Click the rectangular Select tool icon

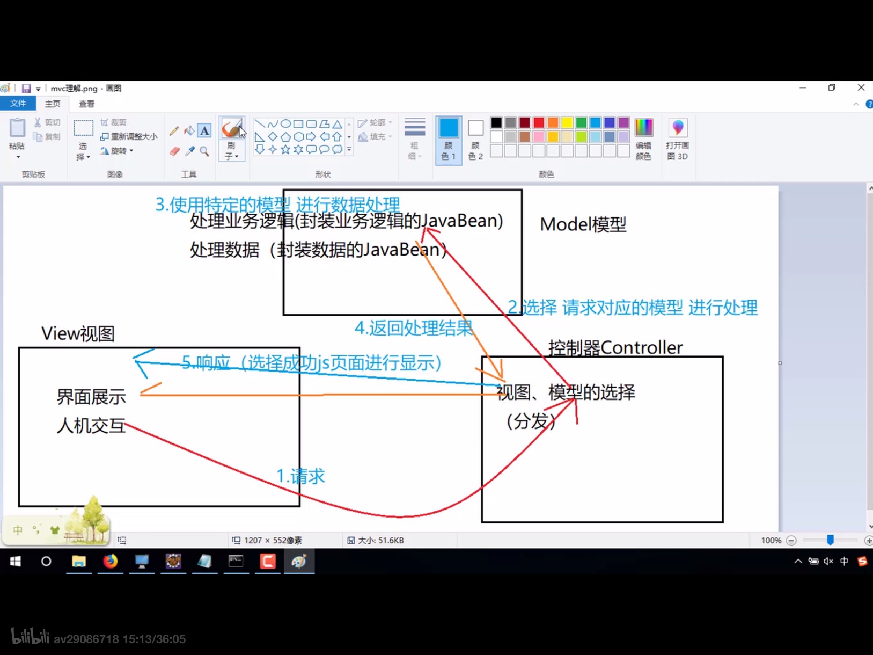click(x=83, y=129)
